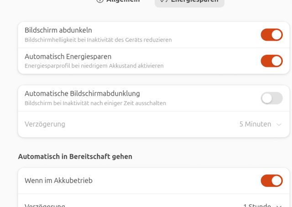Click the Wenn im Akkubetrieb row title
The height and width of the screenshot is (207, 292).
point(58,181)
